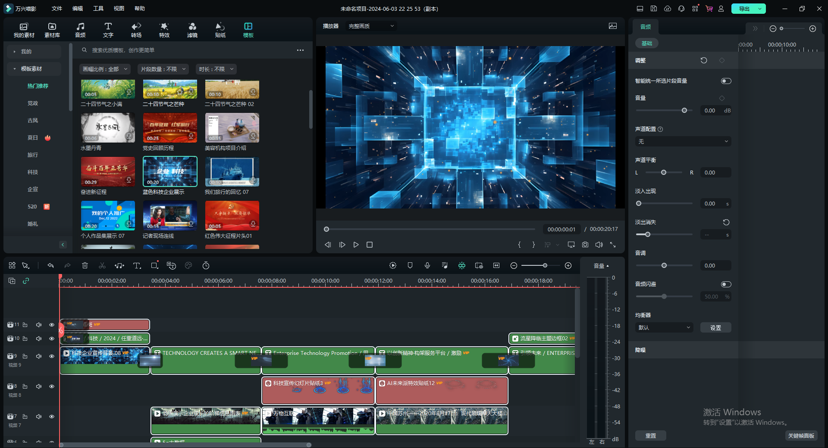Toggle the audio ducking (音频闪避) switch
This screenshot has height=448, width=828.
[x=726, y=284]
